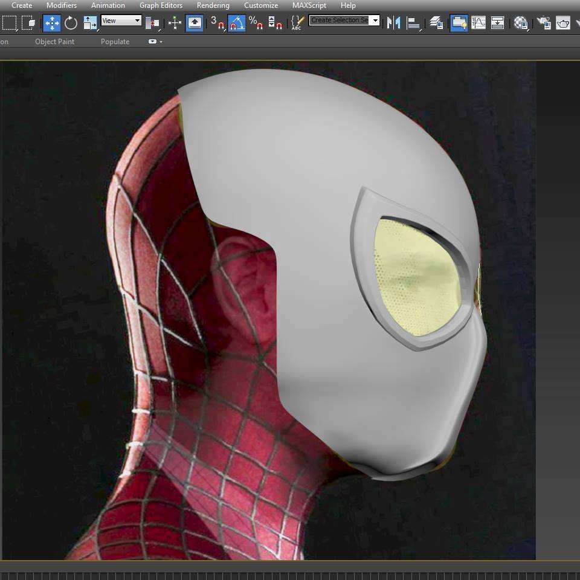
Task: Open the Curve Editor
Action: pyautogui.click(x=478, y=23)
